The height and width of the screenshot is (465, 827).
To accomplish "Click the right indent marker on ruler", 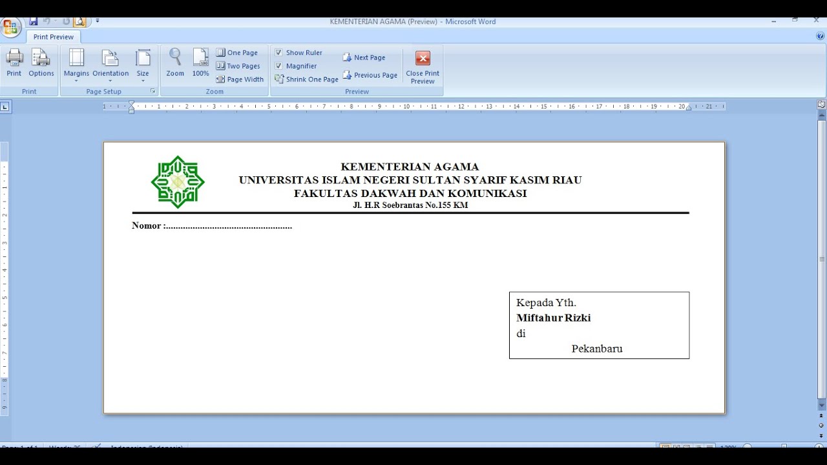I will [x=689, y=108].
